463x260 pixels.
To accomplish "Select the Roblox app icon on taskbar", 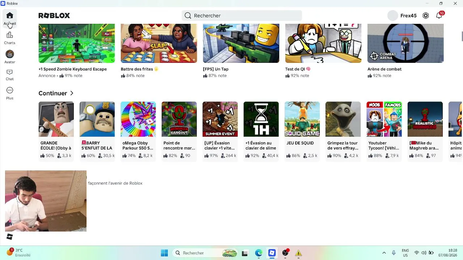I will coord(272,253).
